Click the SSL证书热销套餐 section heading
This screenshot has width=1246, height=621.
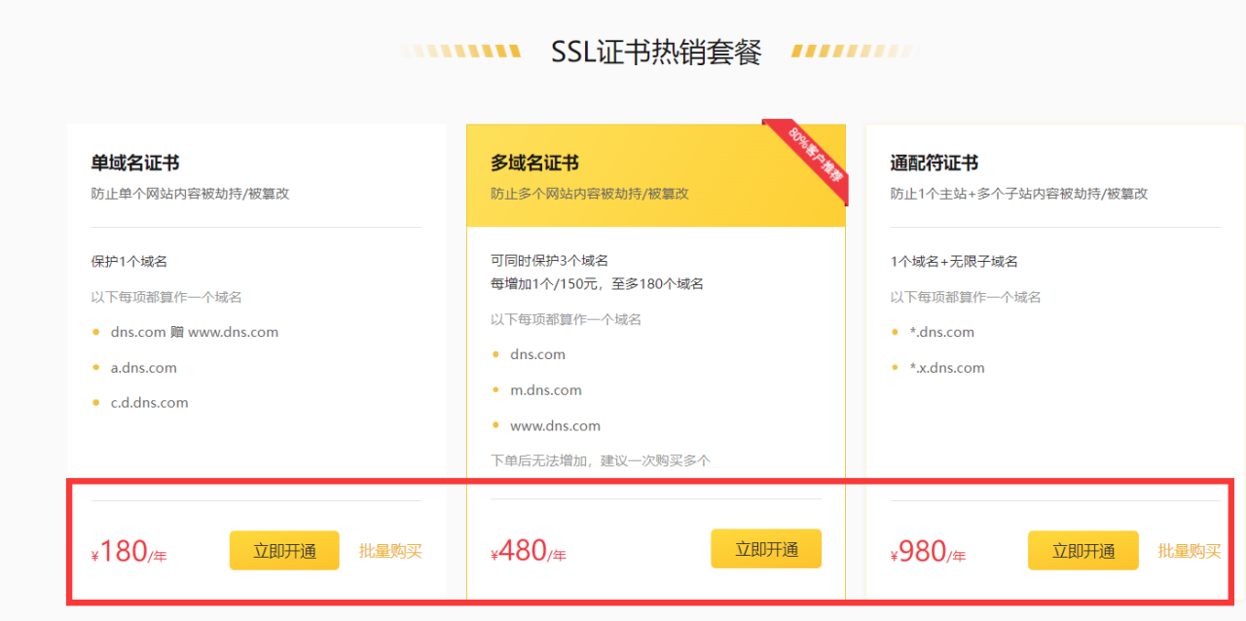656,52
